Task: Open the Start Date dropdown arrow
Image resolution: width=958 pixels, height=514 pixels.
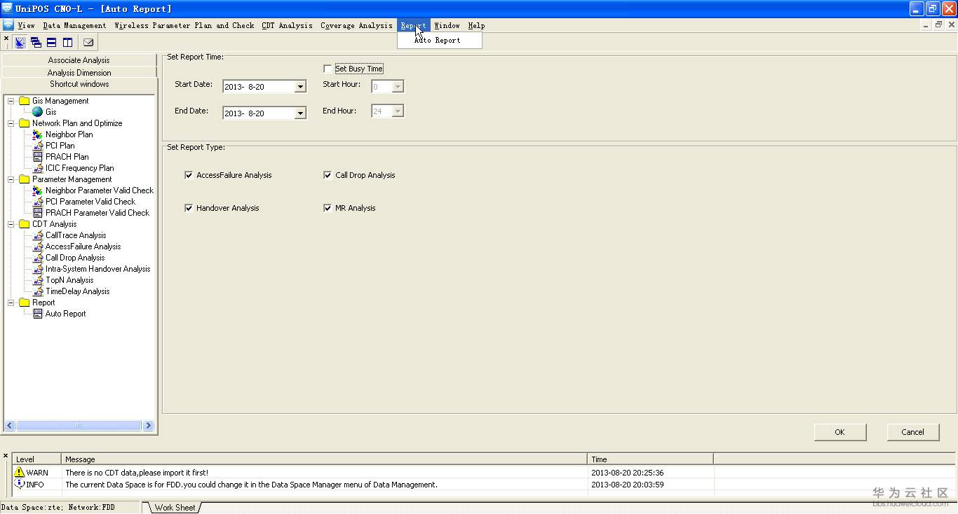Action: (x=300, y=87)
